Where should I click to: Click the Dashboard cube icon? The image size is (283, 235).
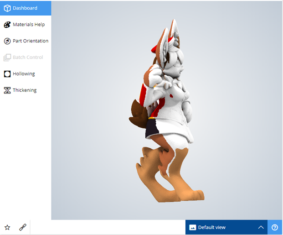point(7,8)
